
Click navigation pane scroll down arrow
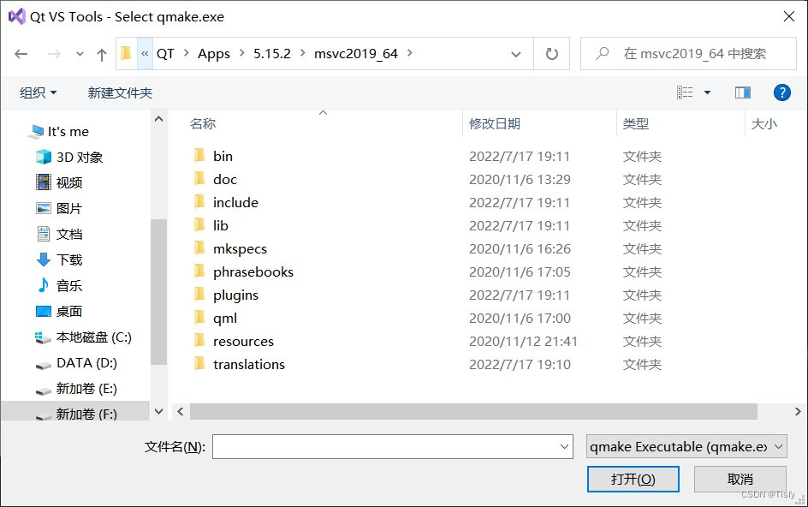(x=158, y=411)
